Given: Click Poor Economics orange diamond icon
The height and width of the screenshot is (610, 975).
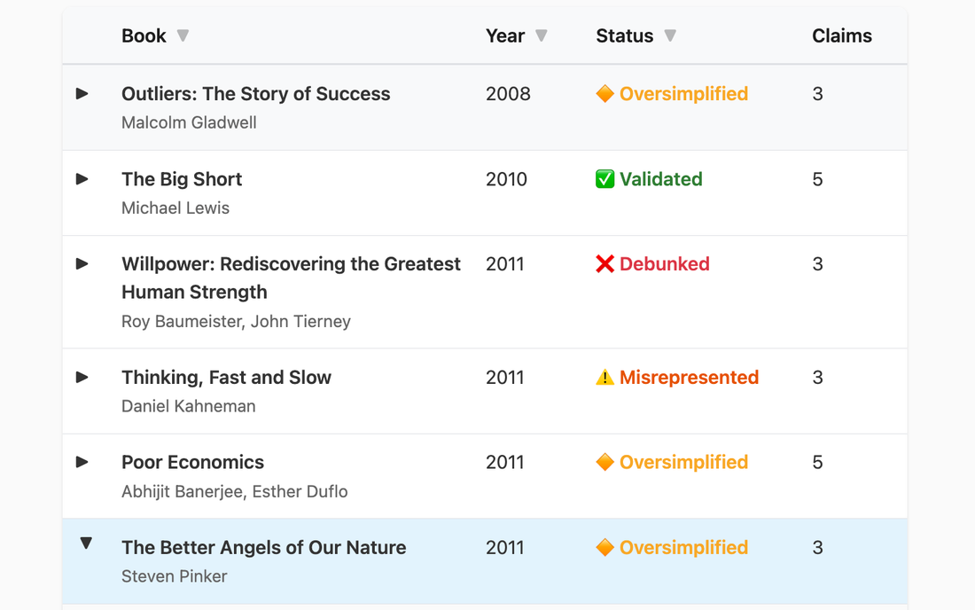Looking at the screenshot, I should point(604,462).
